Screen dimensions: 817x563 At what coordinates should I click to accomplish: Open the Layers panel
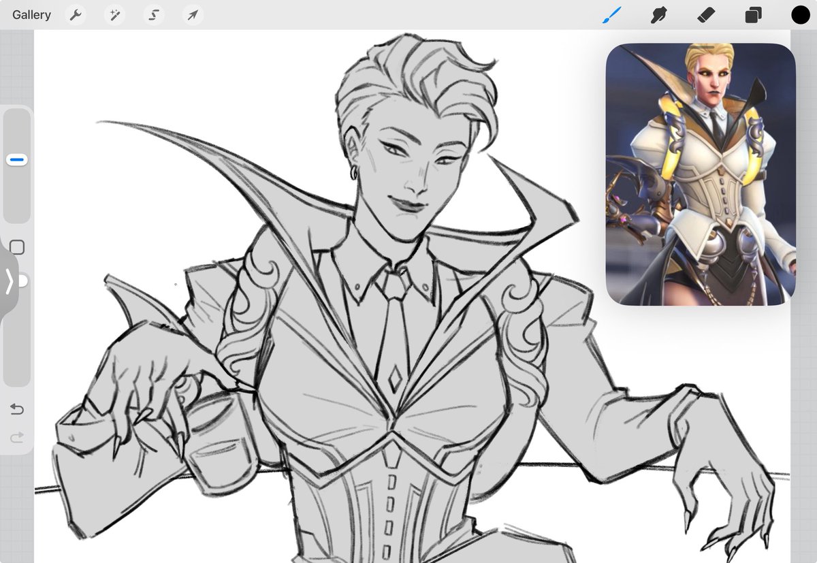tap(753, 15)
